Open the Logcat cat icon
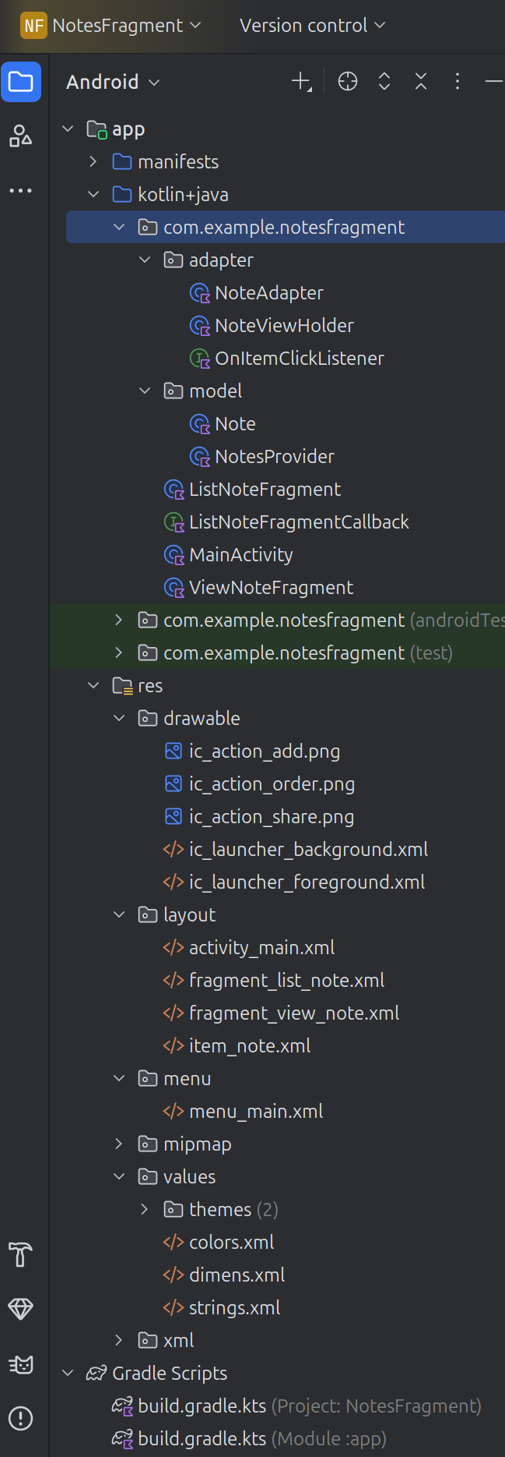 pos(21,1364)
